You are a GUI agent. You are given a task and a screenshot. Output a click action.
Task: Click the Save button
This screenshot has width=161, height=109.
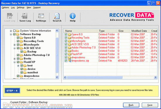click(150, 105)
